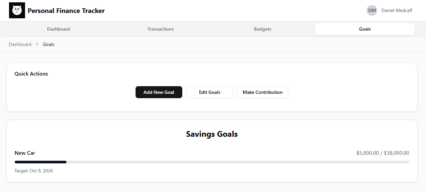The height and width of the screenshot is (192, 426).
Task: Click the Target: Oct 9, 2026 date
Action: pyautogui.click(x=34, y=171)
